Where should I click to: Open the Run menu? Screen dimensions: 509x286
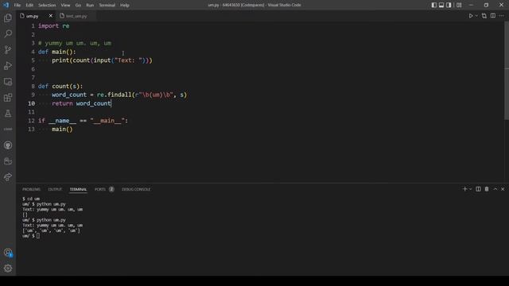(x=90, y=5)
